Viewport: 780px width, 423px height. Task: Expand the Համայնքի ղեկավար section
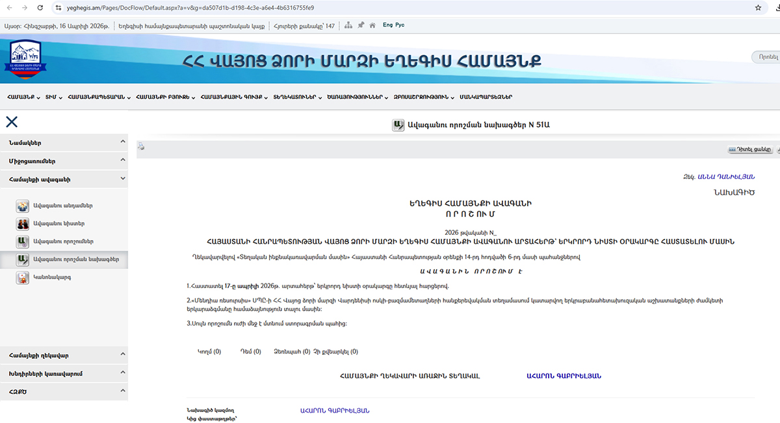64,355
